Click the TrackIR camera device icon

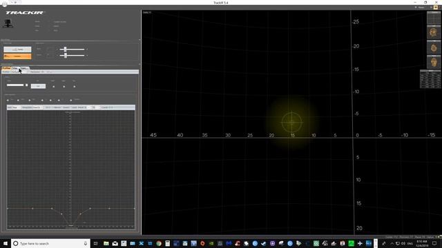click(8, 23)
